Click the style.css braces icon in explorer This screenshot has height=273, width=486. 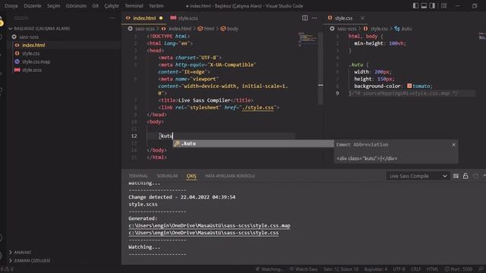point(17,54)
